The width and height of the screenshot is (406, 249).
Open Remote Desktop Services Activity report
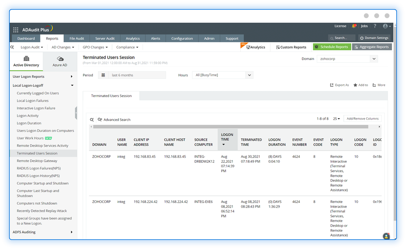click(42, 146)
